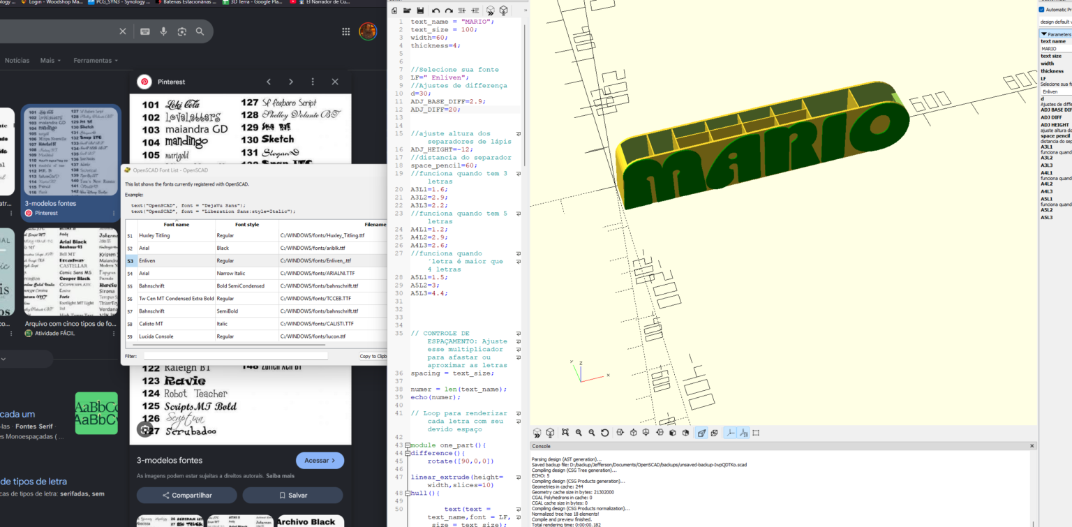Fold the module one_part code block
The height and width of the screenshot is (527, 1072).
(408, 445)
